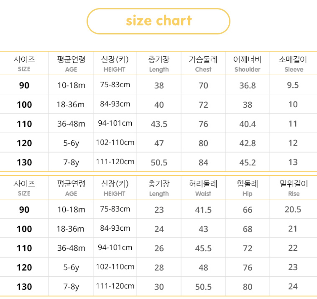Select the Rise column header
317x299 pixels.
click(294, 188)
